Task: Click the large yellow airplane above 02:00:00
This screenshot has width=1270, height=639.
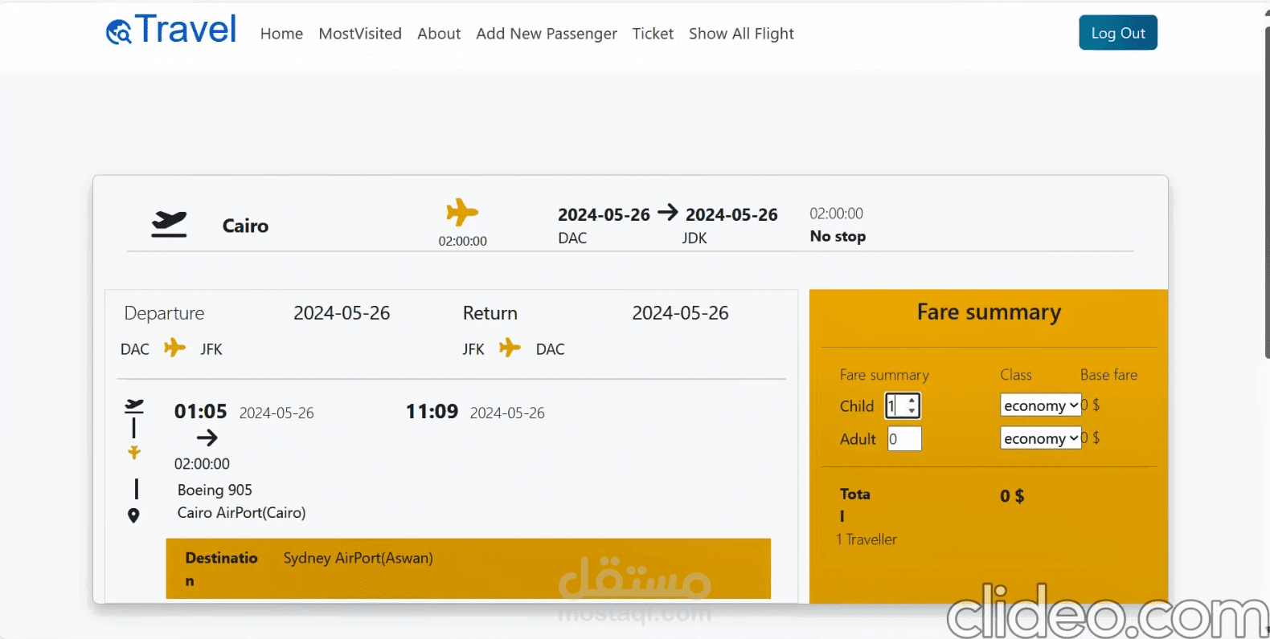Action: (462, 213)
